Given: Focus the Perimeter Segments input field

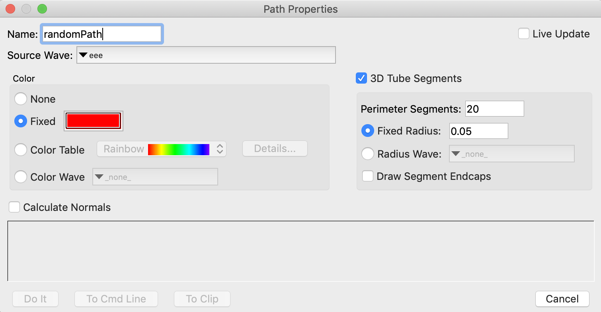Looking at the screenshot, I should click(494, 109).
